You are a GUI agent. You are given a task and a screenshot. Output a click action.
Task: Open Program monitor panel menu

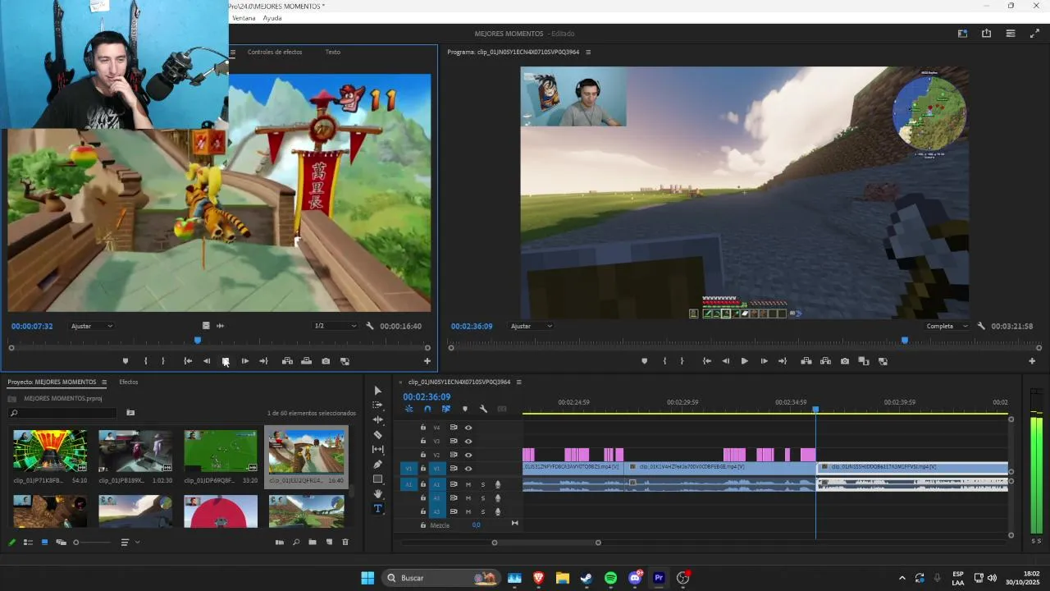(588, 52)
